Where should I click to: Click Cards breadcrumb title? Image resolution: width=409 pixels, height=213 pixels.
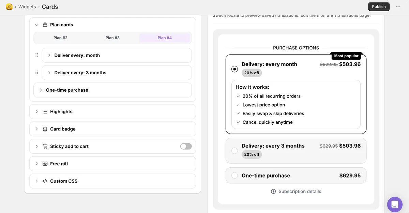coord(50,6)
